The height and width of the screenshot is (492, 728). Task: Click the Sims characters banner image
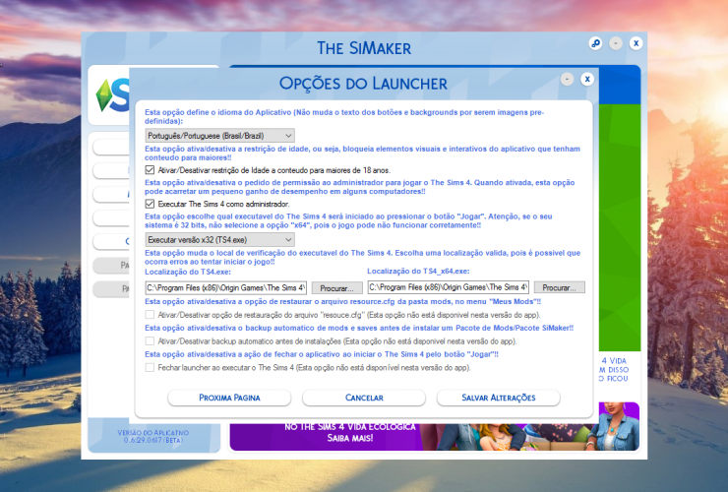(x=529, y=427)
